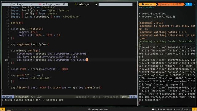This screenshot has height=111, width=197.
Task: Click the 'const PORT' line
Action: 39,69
